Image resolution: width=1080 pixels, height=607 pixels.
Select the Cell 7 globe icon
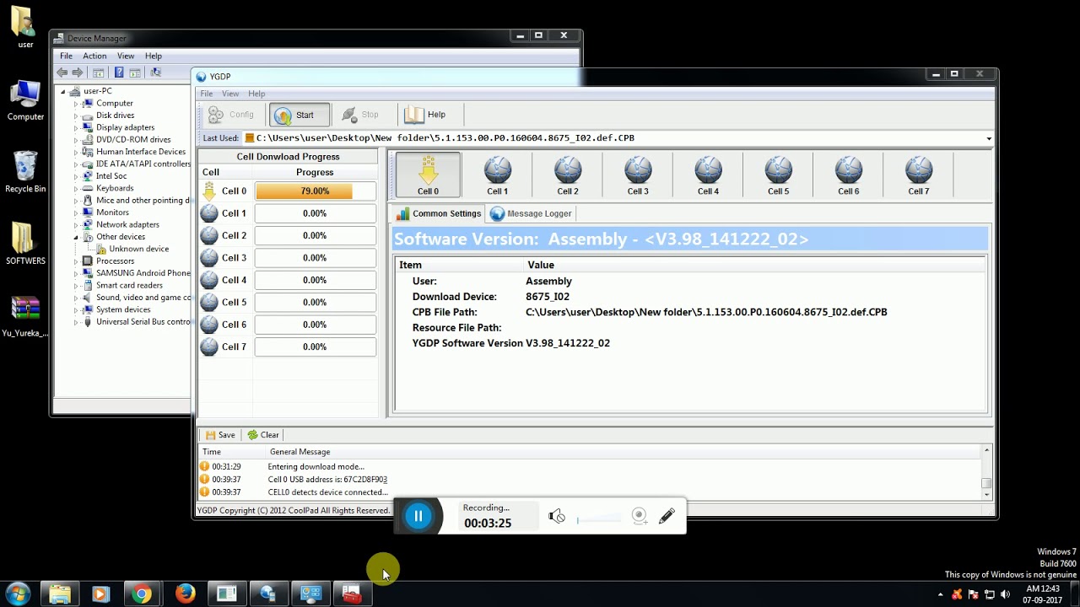(918, 174)
